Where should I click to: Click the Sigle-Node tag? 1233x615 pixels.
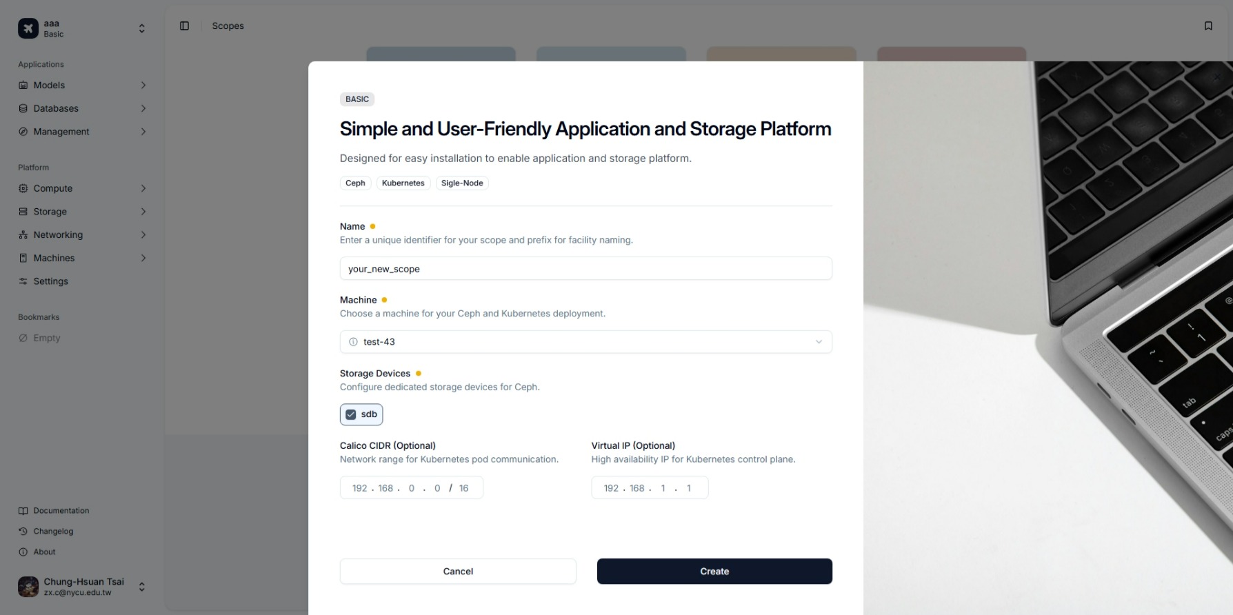click(x=462, y=183)
